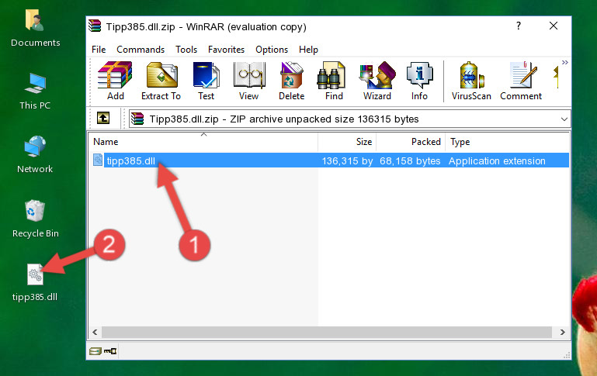This screenshot has width=597, height=376.
Task: Click the horizontal scrollbar thumb
Action: 327,332
